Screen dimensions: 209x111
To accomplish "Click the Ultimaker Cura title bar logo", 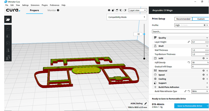I will point(5,2).
